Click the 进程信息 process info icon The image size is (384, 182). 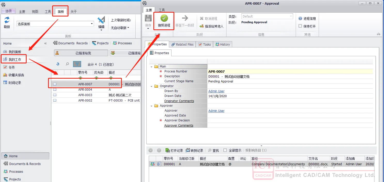click(300, 19)
